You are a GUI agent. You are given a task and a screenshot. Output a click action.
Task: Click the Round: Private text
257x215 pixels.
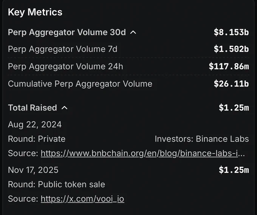click(37, 139)
